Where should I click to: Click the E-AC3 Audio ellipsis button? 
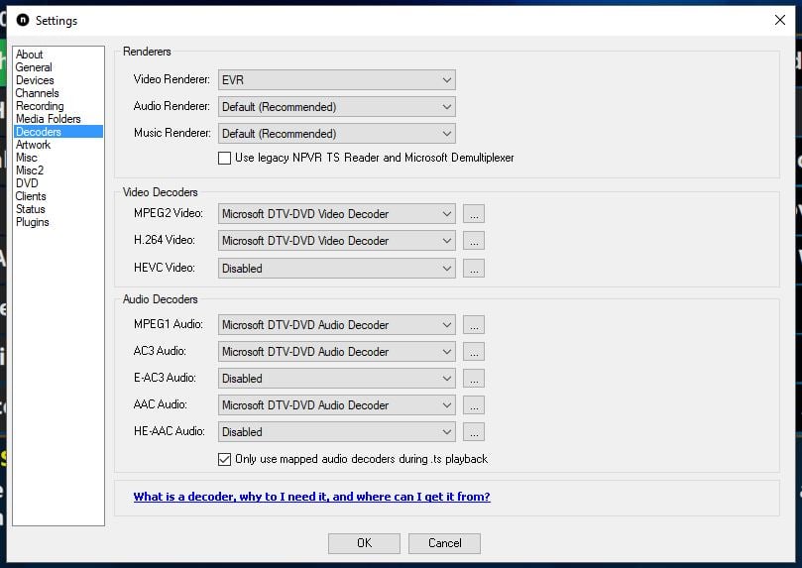[474, 379]
